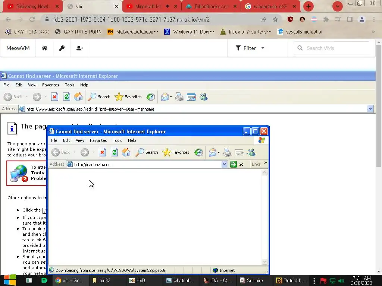The image size is (382, 286).
Task: Click Stop icon in background IE window
Action: tap(54, 97)
